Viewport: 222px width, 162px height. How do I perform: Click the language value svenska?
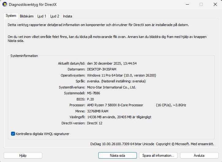click(116, 81)
